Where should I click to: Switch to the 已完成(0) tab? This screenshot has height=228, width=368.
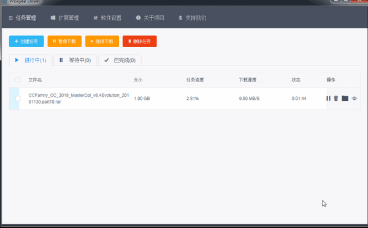pyautogui.click(x=120, y=60)
